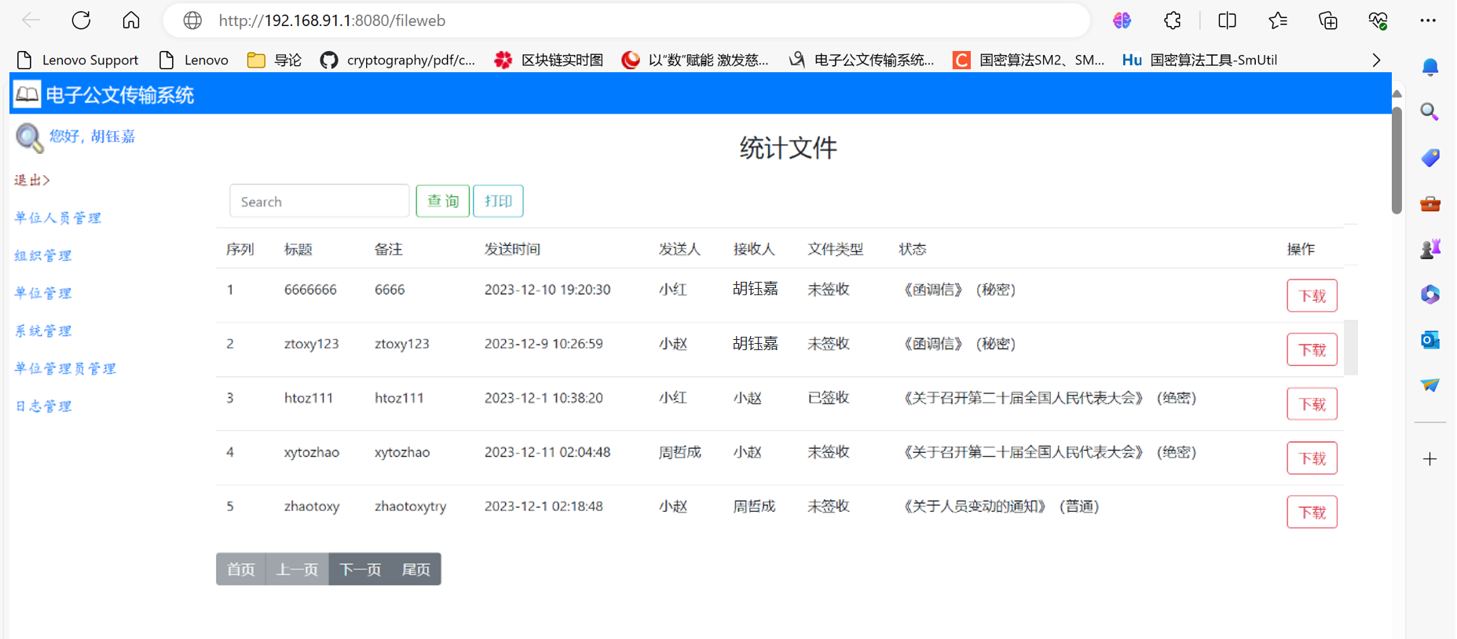Click the book logo icon in header

click(27, 95)
